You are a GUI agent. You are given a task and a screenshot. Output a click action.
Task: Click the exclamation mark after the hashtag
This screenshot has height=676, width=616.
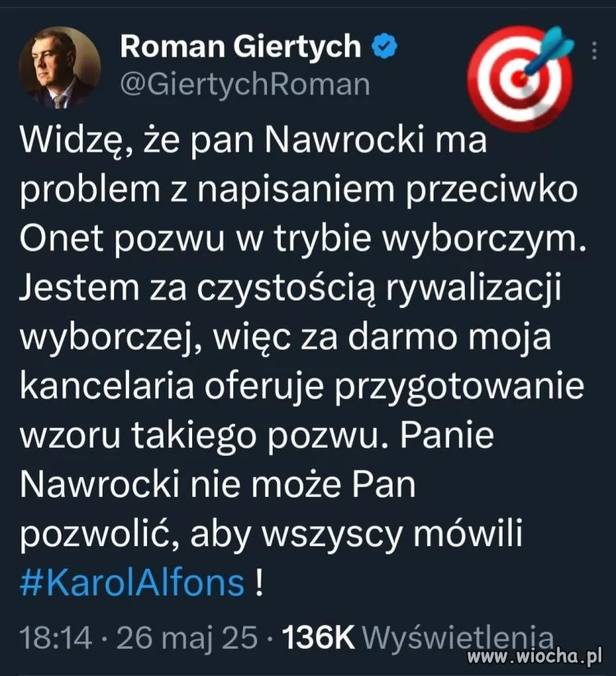(259, 583)
